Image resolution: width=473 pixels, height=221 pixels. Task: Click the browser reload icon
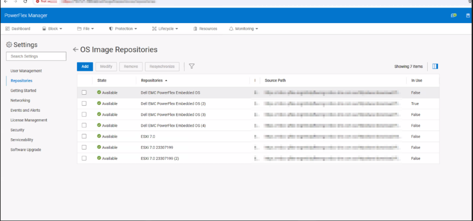tap(25, 1)
